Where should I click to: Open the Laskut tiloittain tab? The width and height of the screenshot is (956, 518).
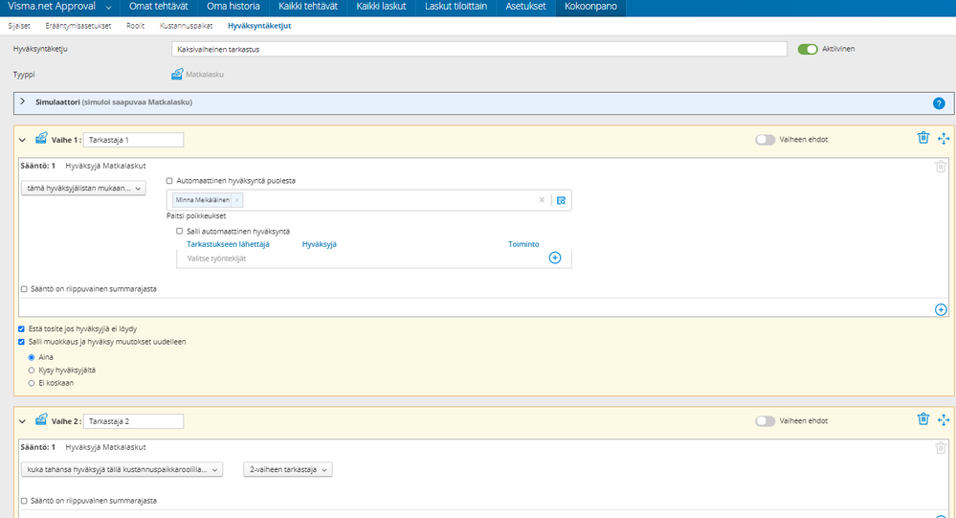point(456,7)
